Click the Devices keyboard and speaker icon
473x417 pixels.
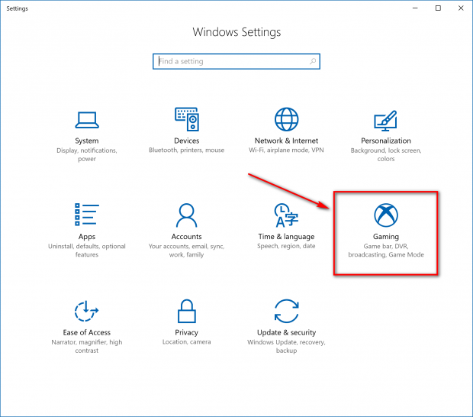pos(186,119)
